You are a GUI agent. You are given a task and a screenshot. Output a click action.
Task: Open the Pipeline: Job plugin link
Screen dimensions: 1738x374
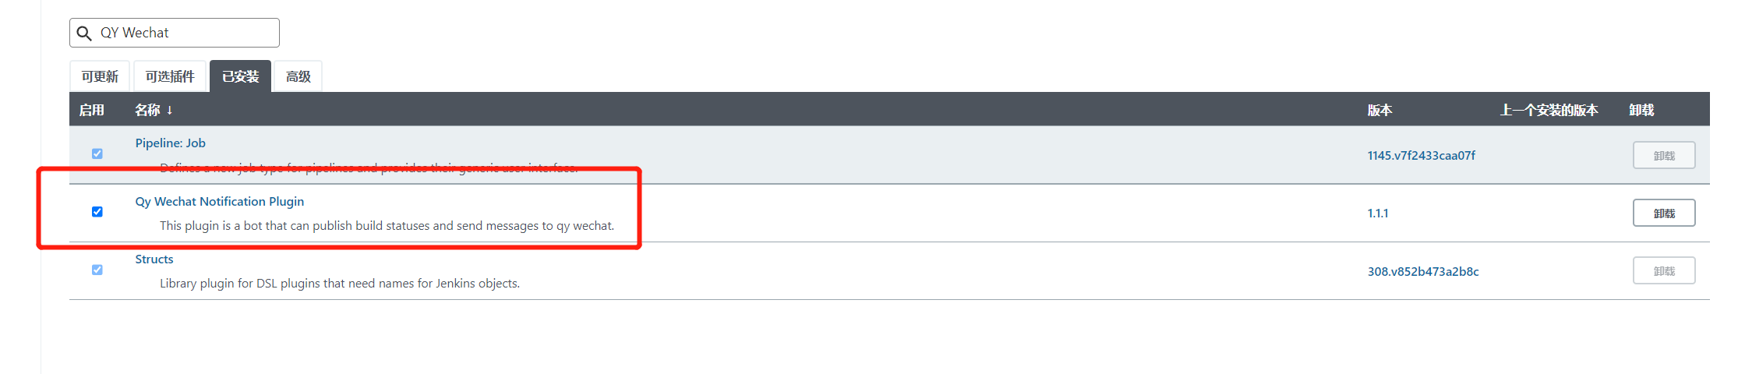[x=170, y=143]
